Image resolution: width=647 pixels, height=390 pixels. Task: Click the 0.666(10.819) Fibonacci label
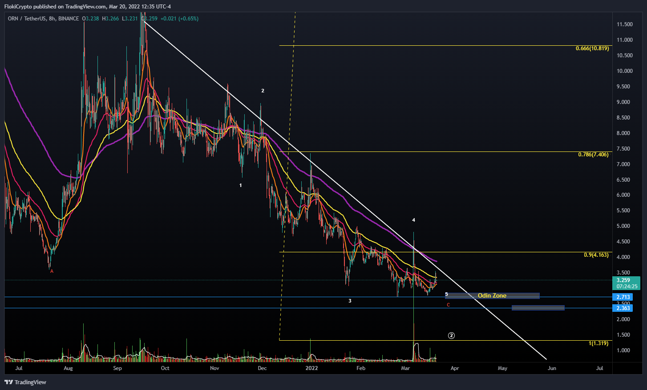click(592, 48)
